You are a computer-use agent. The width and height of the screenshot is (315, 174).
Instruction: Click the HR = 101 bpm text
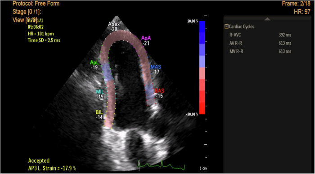(x=40, y=34)
